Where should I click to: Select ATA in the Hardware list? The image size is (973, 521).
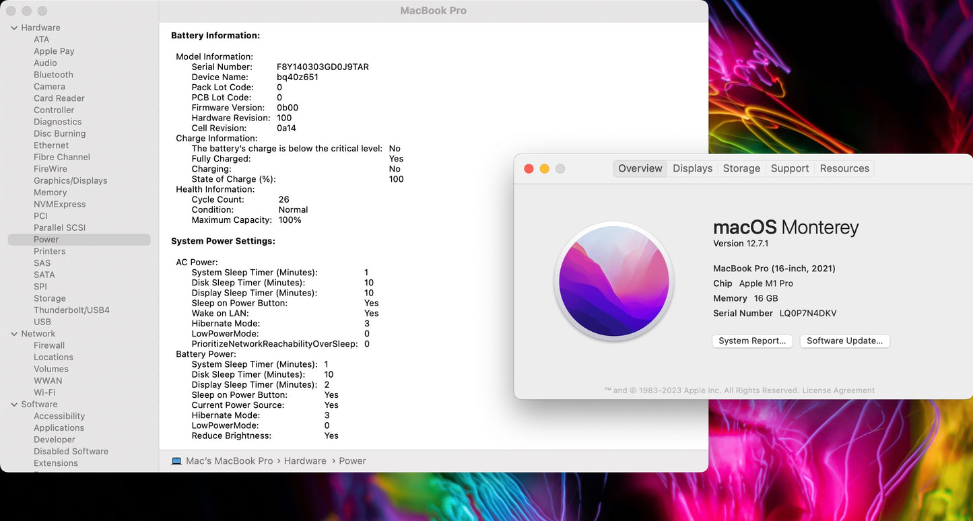[42, 39]
